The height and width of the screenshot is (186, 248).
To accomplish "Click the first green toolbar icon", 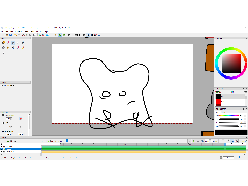I will click(x=60, y=35).
